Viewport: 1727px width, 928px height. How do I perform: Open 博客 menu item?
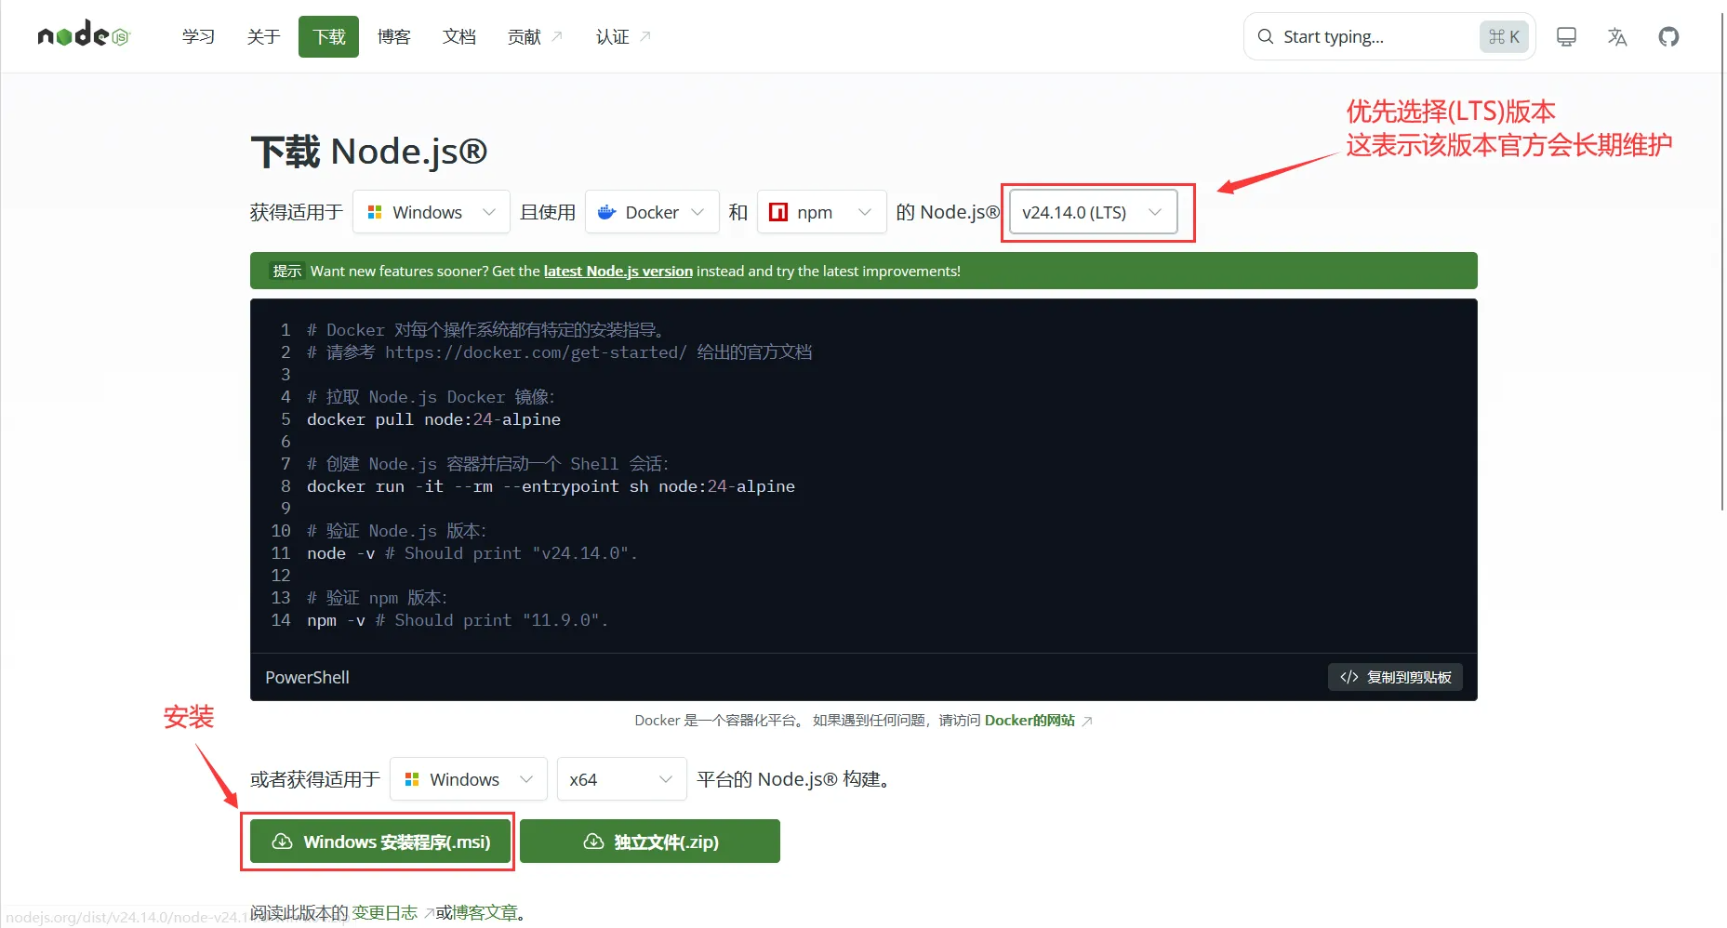point(393,36)
